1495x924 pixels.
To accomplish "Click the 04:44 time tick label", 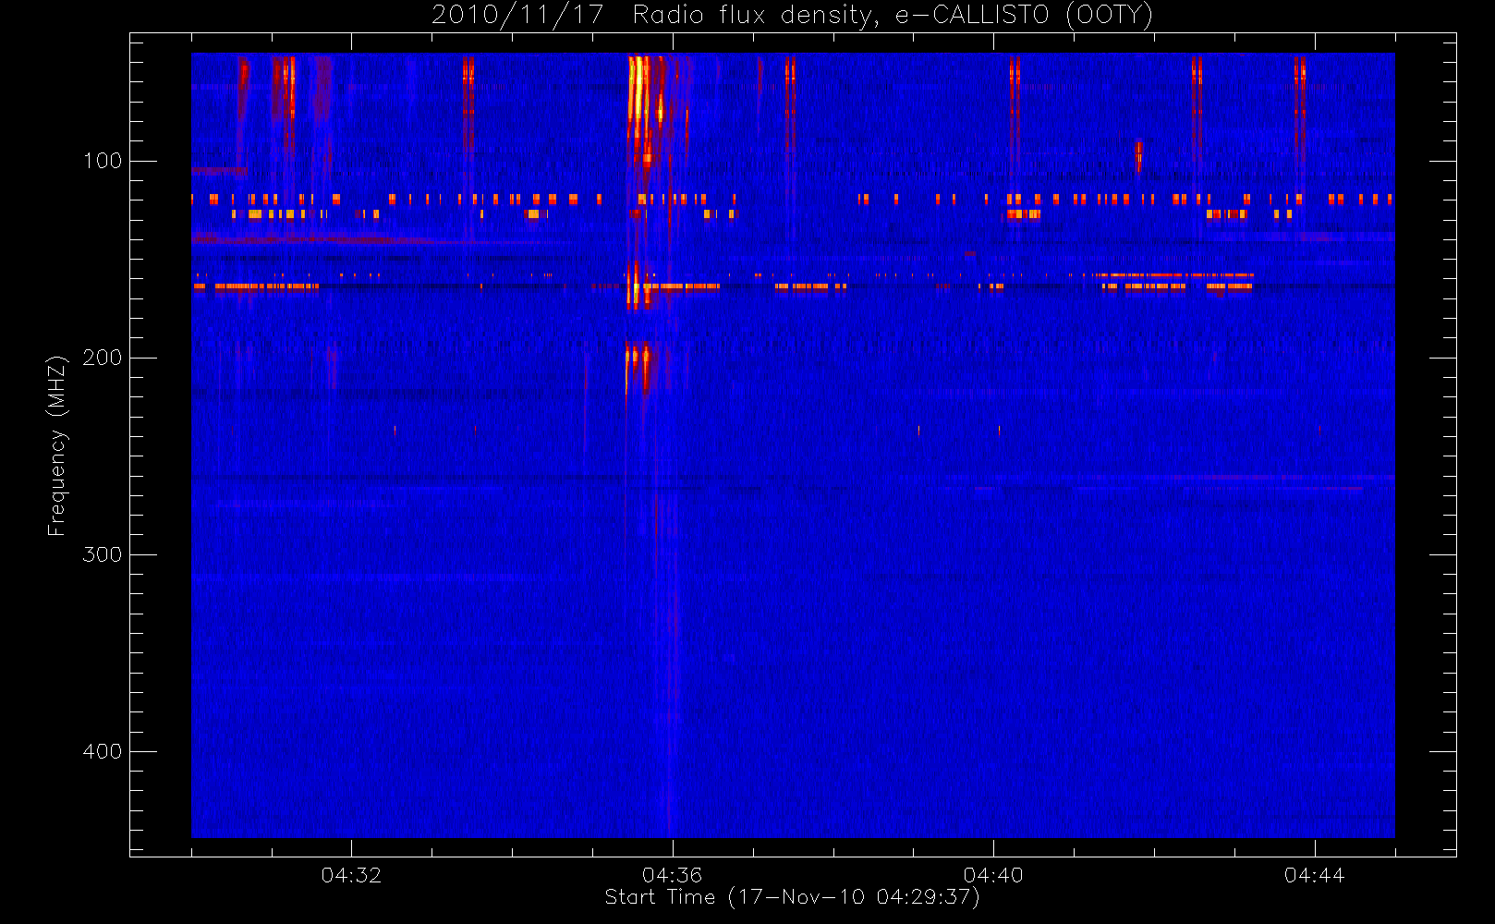I will (1314, 875).
